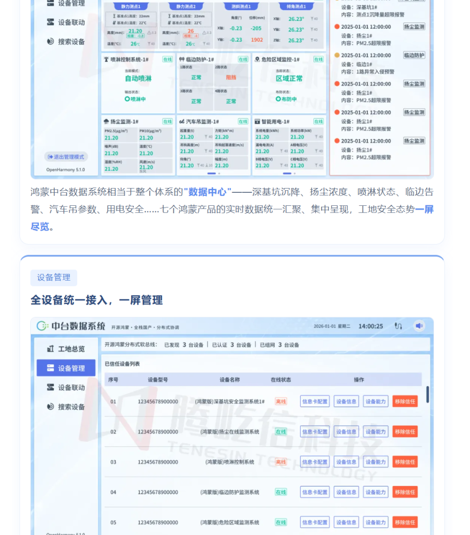Screen dimensions: 470x535
Task: Click 在线 status badge in row 02
Action: (281, 432)
